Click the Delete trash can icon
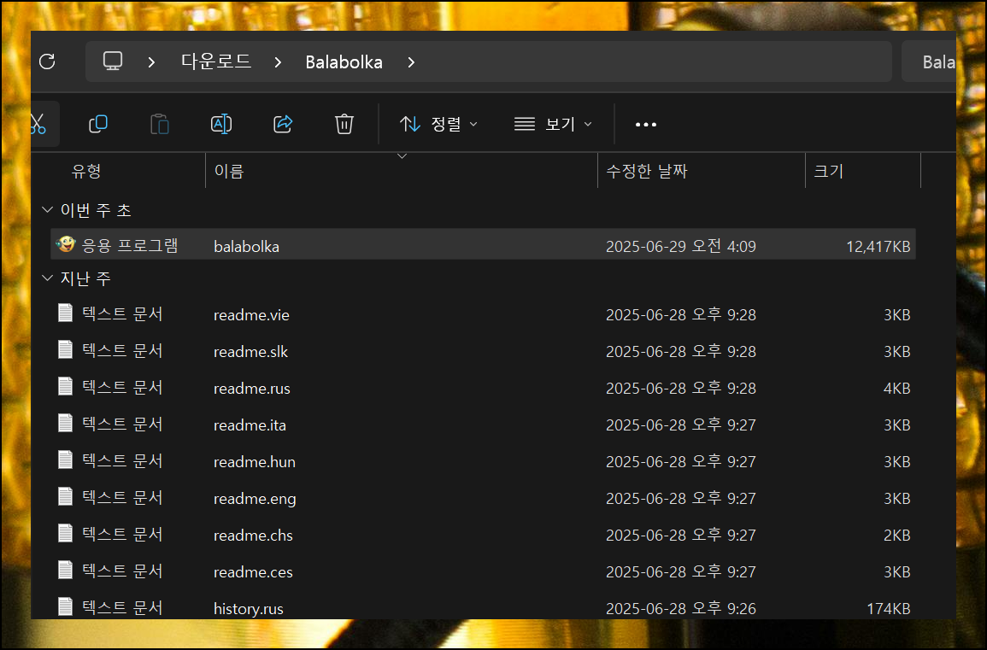Screen dimensions: 987x650 [344, 124]
